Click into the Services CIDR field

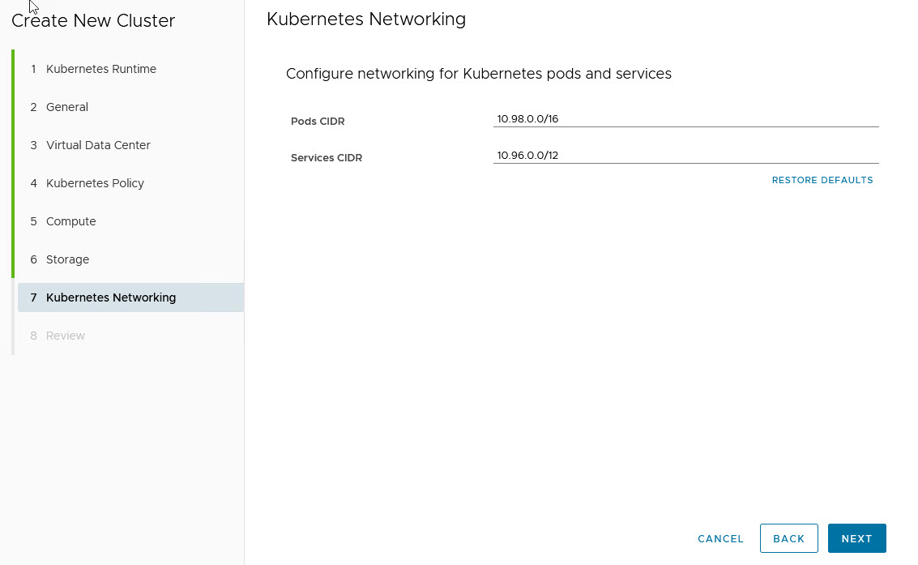click(685, 156)
